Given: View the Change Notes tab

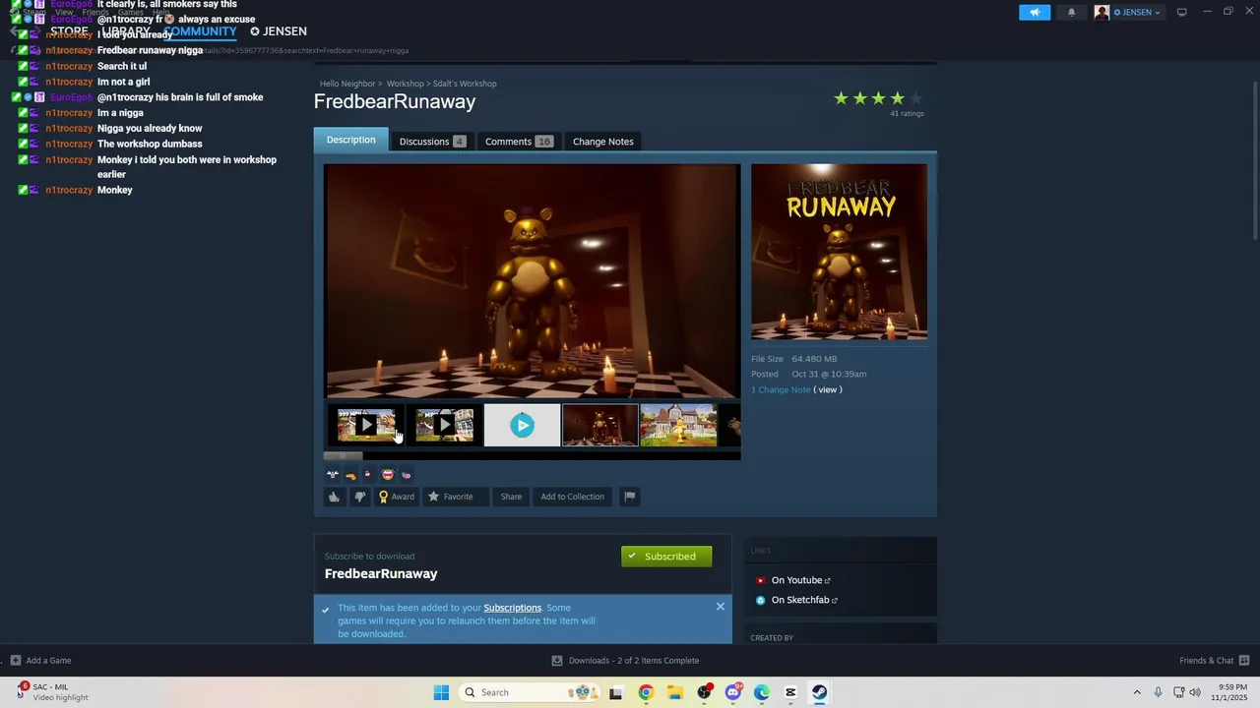Looking at the screenshot, I should coord(603,142).
